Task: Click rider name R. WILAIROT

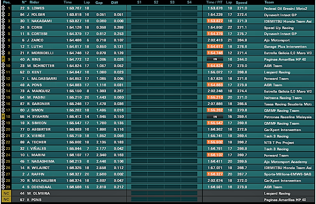Action: tap(38, 168)
